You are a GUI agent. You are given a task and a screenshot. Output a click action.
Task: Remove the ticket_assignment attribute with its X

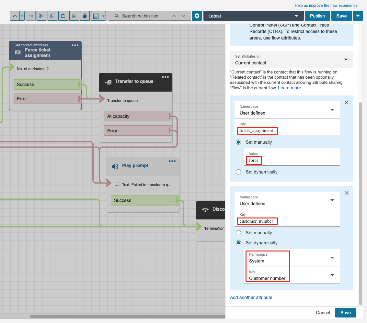[x=346, y=102]
